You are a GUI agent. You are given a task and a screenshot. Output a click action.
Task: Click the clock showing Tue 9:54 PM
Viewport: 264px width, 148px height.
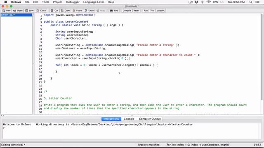pyautogui.click(x=236, y=2)
